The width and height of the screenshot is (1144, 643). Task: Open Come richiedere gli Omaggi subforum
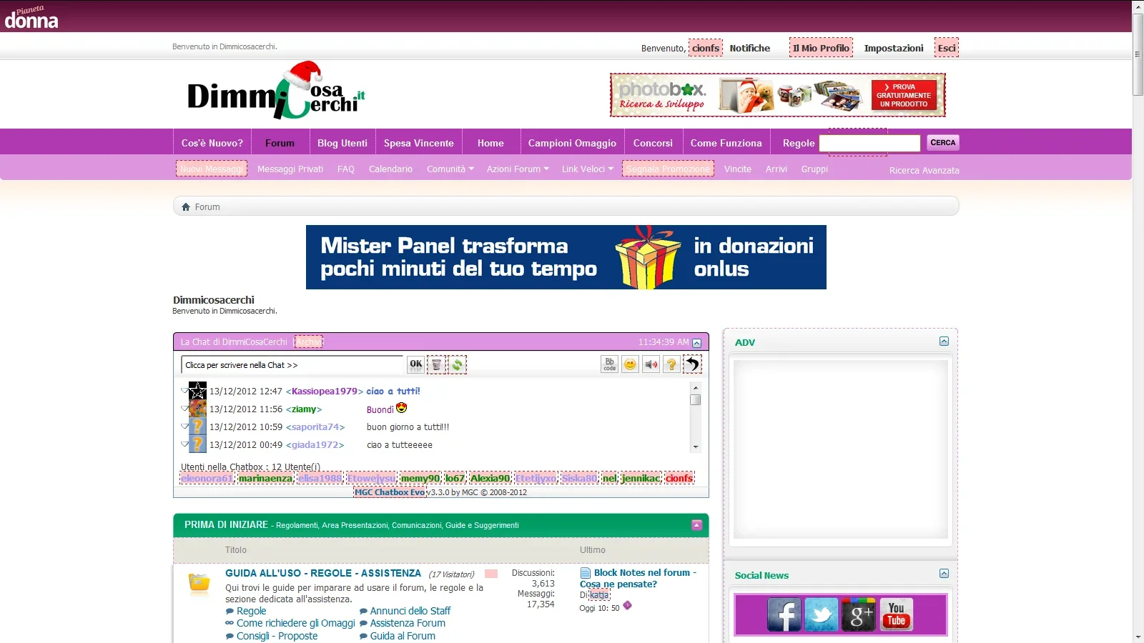tap(295, 623)
